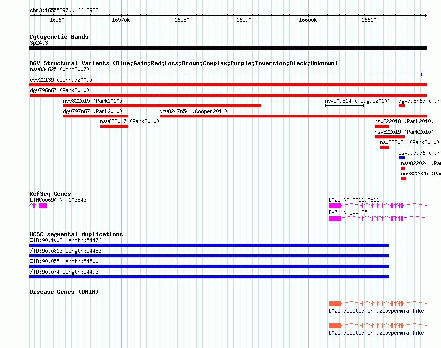Select variant nsv822019 (Park2010) label

pos(404,132)
